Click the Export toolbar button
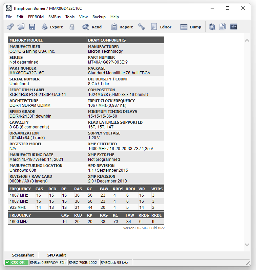Viewport: 256px width, 270px height. tap(52, 27)
